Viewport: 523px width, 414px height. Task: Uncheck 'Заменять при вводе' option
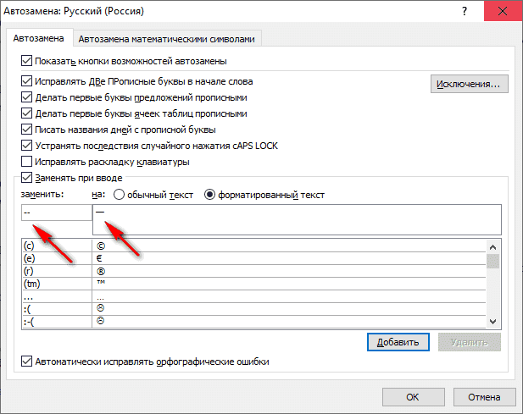(x=25, y=178)
